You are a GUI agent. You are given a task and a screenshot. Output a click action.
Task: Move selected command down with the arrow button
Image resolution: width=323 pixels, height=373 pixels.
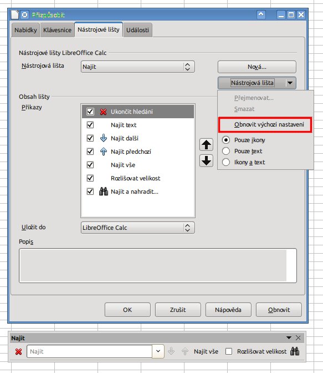[206, 160]
